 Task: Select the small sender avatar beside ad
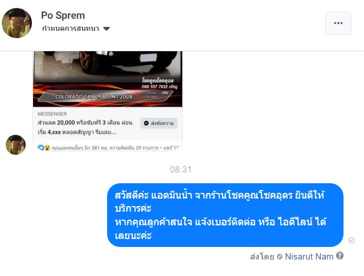pos(15,145)
